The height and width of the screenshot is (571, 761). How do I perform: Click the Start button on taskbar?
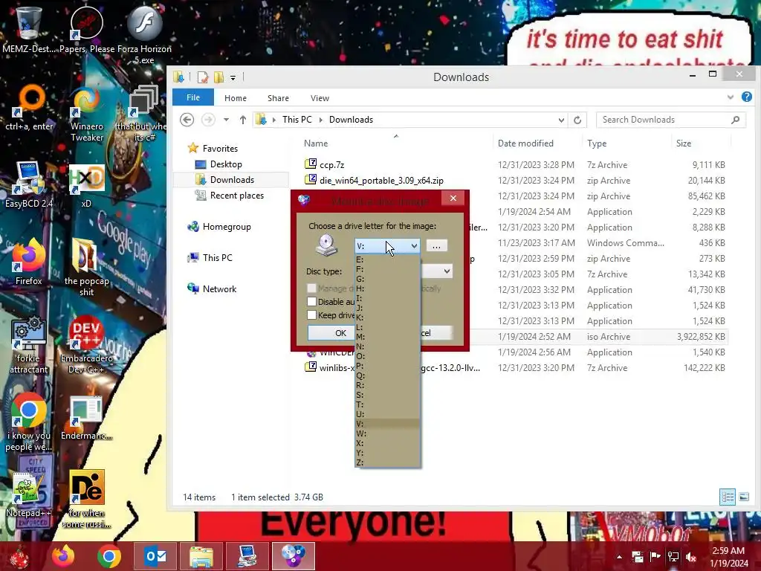click(19, 556)
